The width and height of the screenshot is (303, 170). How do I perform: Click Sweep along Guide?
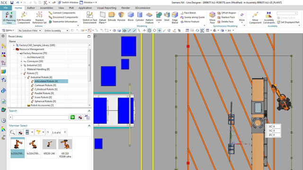(x=192, y=17)
